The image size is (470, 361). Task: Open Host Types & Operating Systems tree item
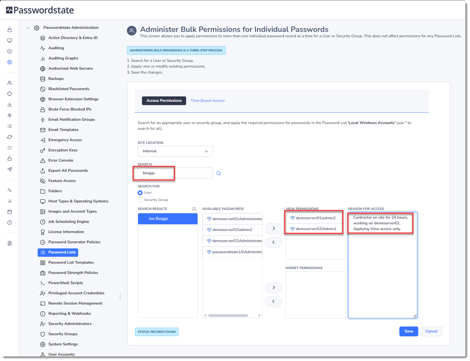click(78, 201)
